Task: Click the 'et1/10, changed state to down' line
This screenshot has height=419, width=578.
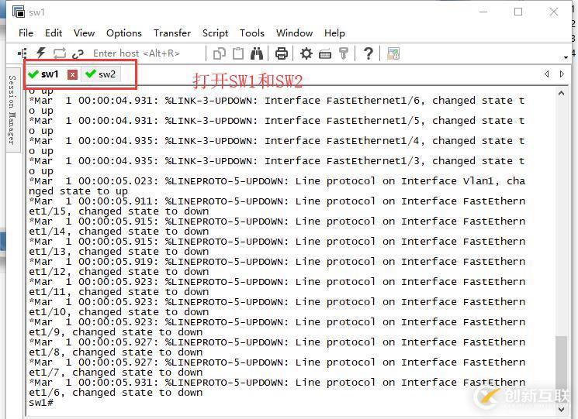Action: point(119,312)
